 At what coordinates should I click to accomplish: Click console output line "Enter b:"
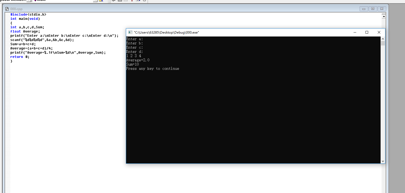[x=134, y=43]
